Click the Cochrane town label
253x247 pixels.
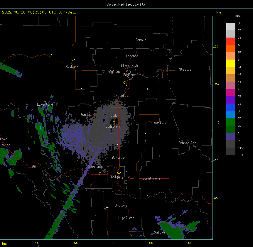[95, 167]
